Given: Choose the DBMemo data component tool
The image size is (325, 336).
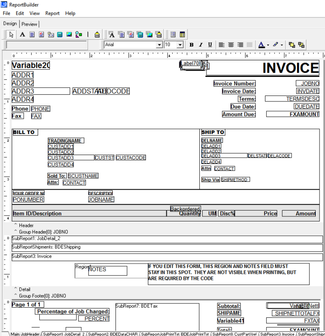Looking at the screenshot, I should pos(121,35).
